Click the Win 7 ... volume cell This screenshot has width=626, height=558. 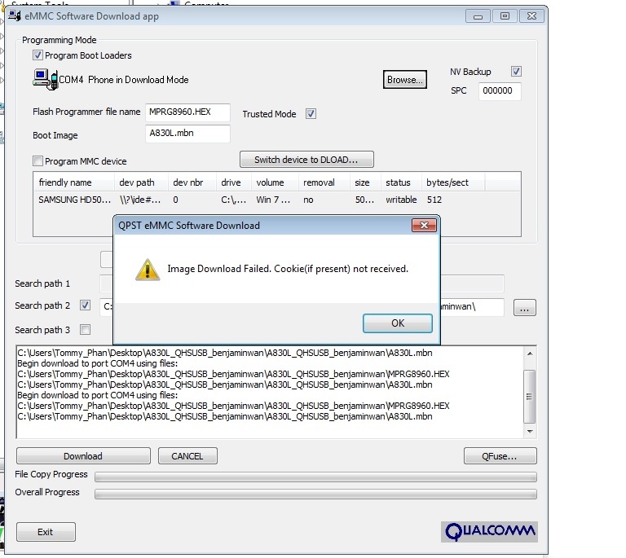click(273, 200)
